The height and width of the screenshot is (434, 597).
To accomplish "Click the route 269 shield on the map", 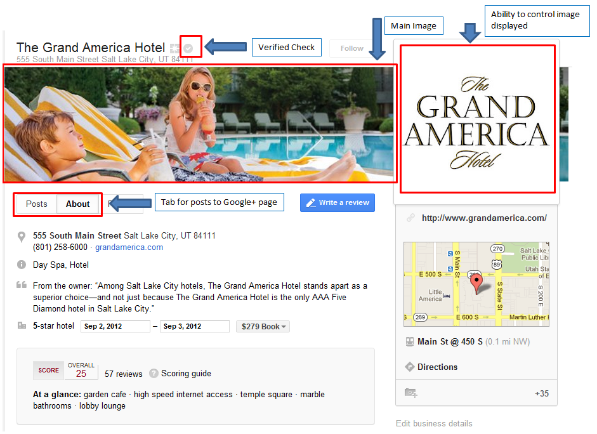I will pos(420,317).
